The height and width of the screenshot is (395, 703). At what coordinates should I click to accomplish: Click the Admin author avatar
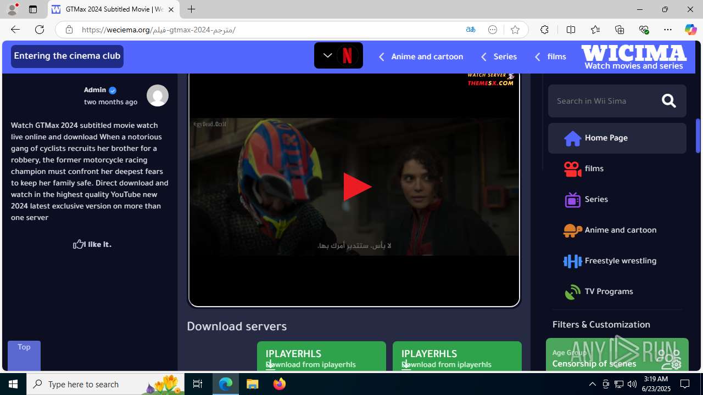158,95
